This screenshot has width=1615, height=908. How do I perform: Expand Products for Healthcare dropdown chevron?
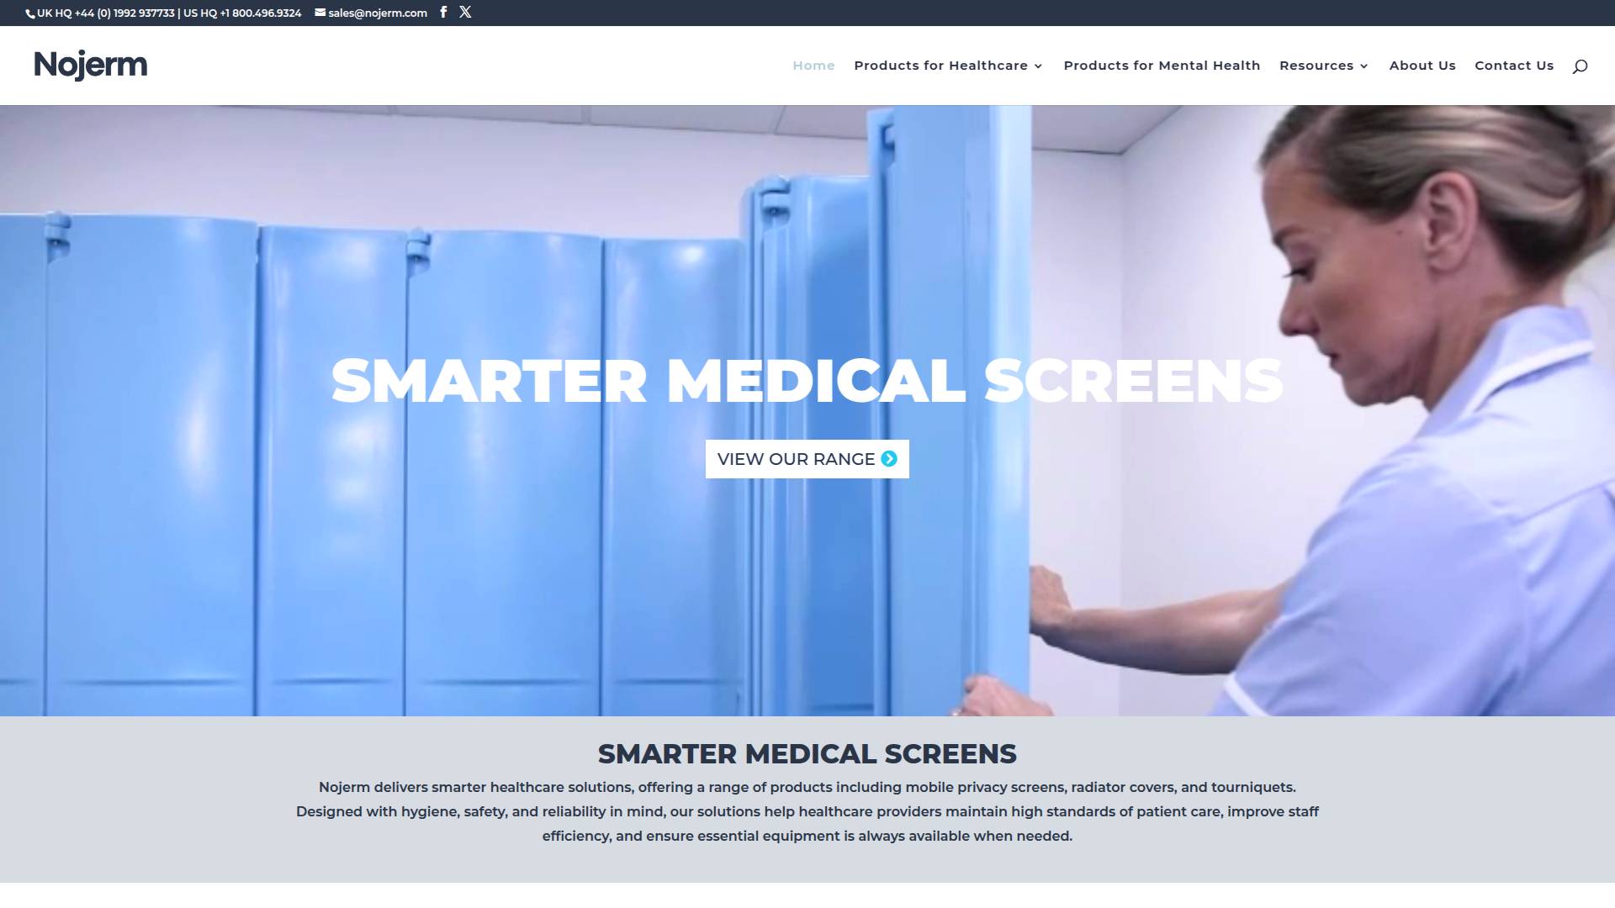point(1039,66)
